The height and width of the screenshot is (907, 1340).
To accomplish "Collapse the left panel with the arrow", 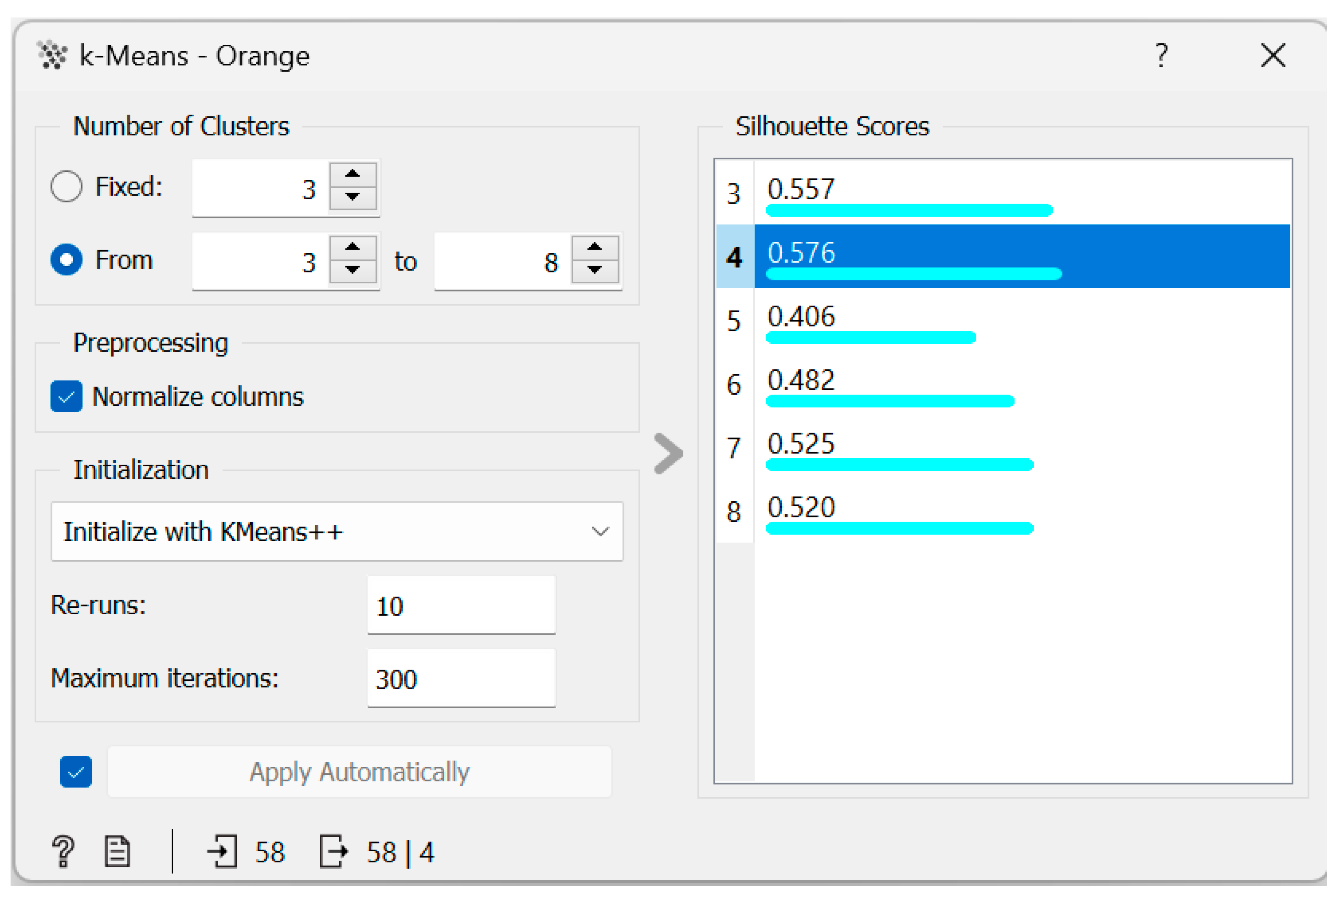I will (669, 454).
